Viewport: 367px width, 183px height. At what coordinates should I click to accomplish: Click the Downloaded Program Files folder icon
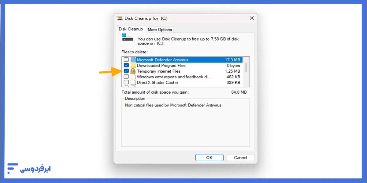coord(133,66)
